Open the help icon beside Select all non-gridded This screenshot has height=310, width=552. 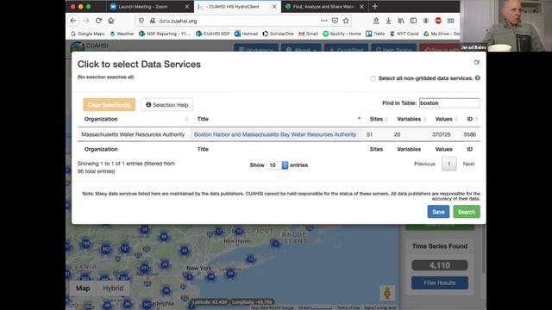click(x=477, y=78)
